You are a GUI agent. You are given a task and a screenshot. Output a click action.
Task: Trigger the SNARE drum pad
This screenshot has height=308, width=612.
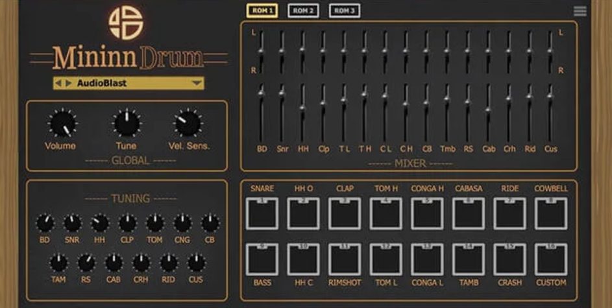coord(262,214)
